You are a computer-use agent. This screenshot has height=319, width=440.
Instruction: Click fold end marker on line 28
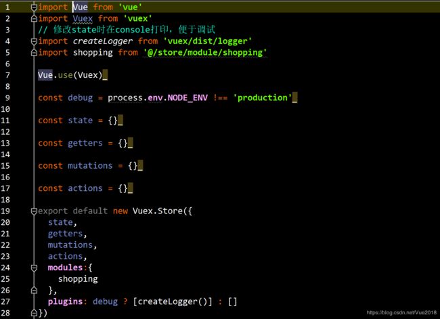click(x=34, y=313)
